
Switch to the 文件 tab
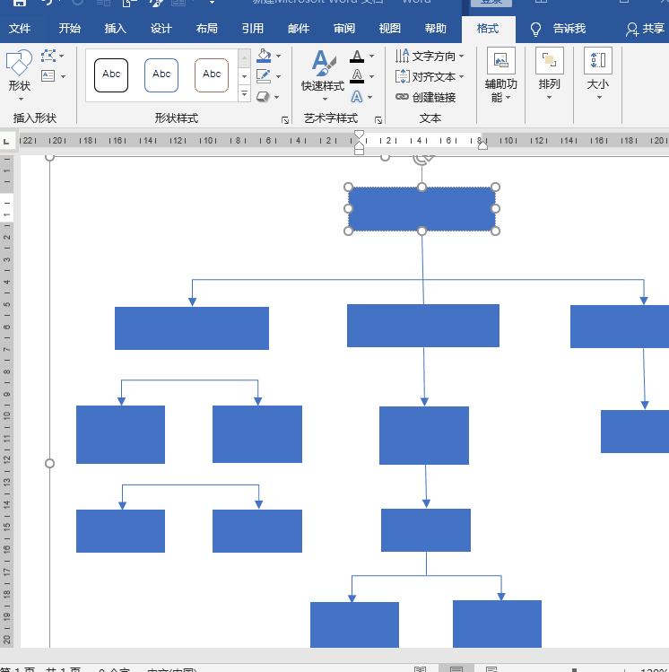pos(20,29)
